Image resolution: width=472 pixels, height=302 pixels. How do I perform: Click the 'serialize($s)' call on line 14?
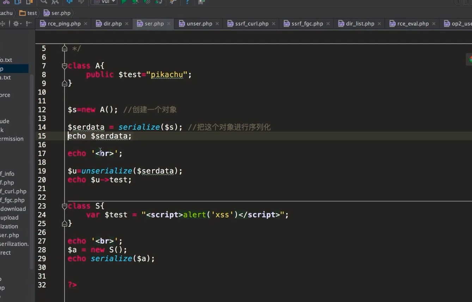coord(148,127)
